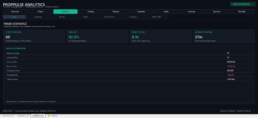Click the Average winner value $32.98
The image size is (258, 118).
tap(230, 71)
